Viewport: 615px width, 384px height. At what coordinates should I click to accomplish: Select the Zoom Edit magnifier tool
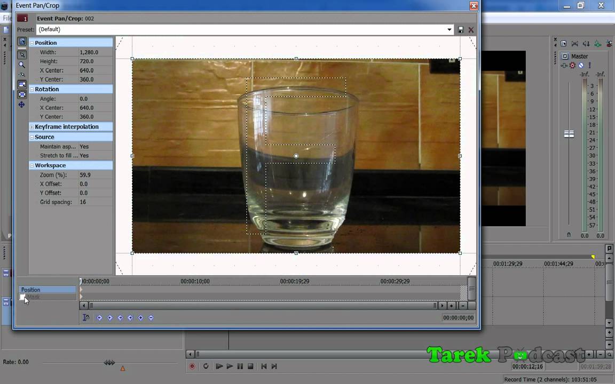click(22, 65)
